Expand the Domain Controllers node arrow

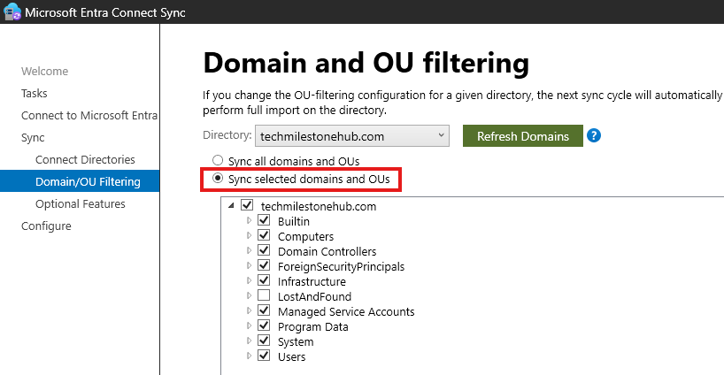pos(249,250)
